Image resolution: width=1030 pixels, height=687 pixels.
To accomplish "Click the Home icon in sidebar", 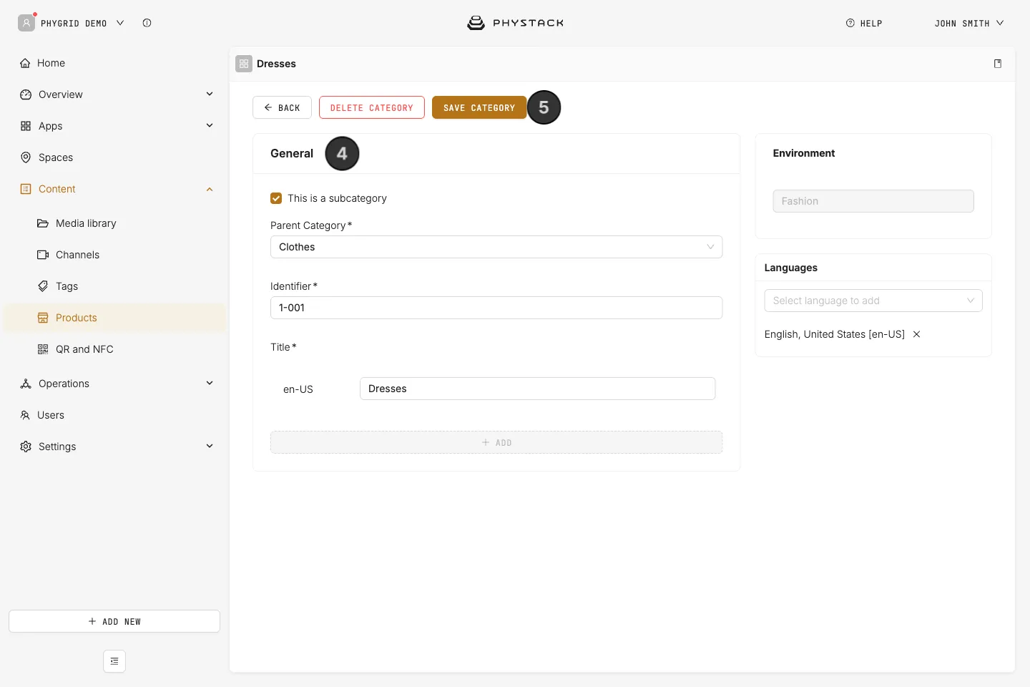I will click(x=25, y=63).
